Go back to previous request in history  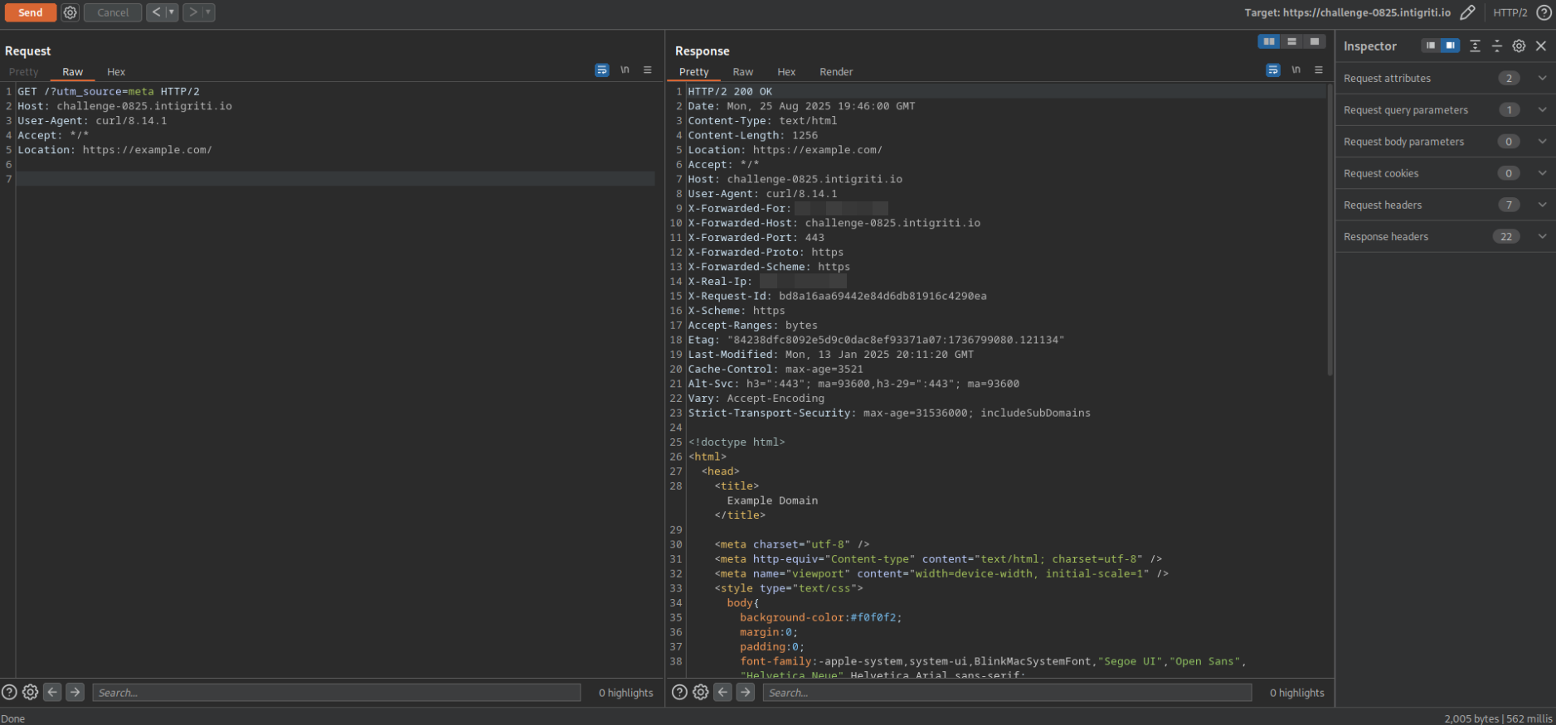tap(156, 12)
